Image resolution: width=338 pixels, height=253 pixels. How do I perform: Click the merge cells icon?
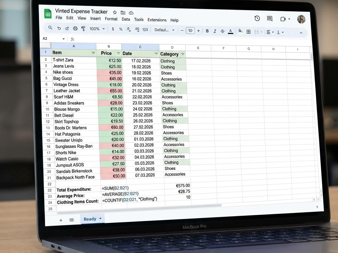click(x=256, y=32)
